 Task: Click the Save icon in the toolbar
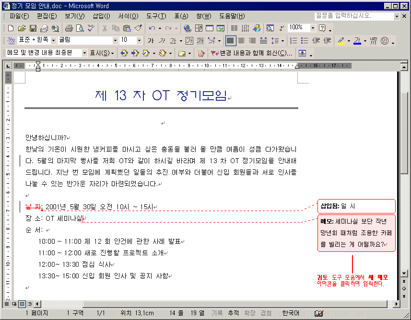click(x=33, y=28)
